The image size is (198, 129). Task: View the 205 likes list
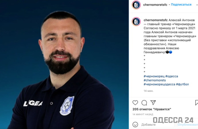pos(152,109)
